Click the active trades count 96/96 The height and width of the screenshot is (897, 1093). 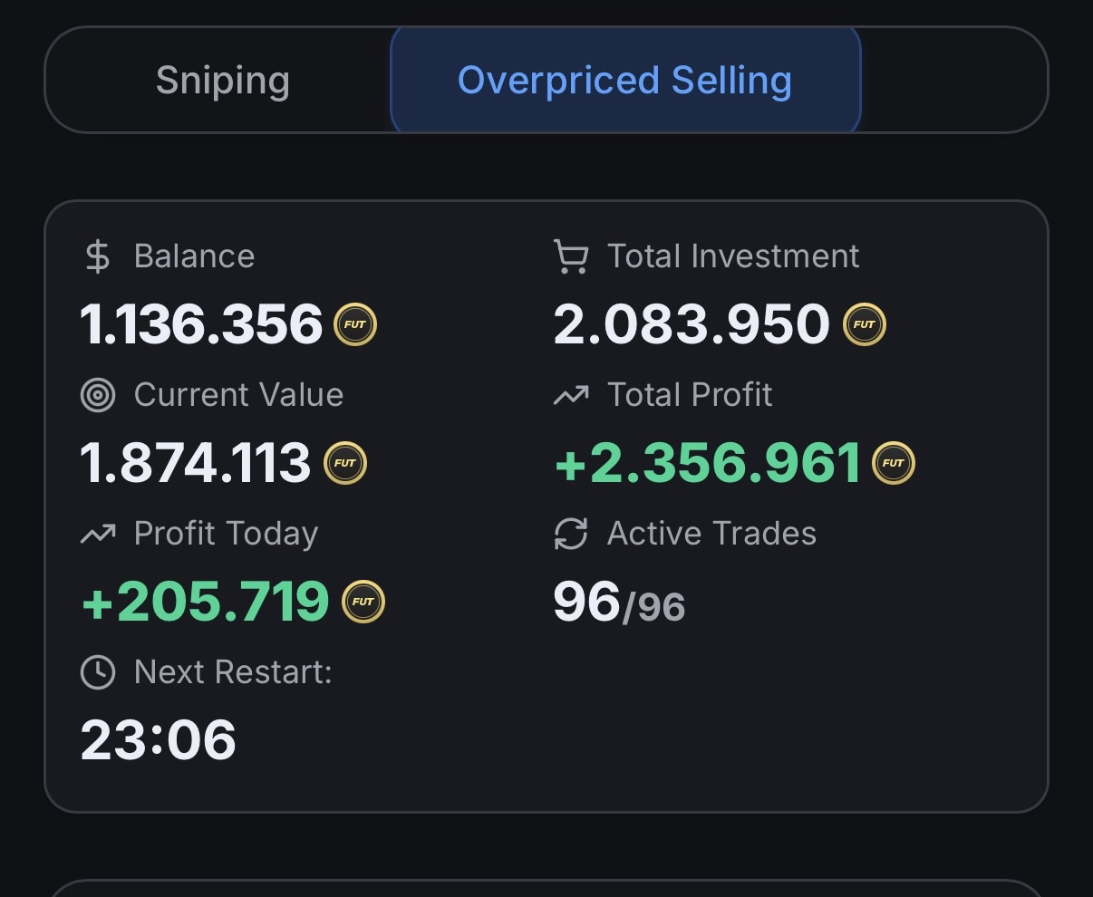pyautogui.click(x=619, y=603)
